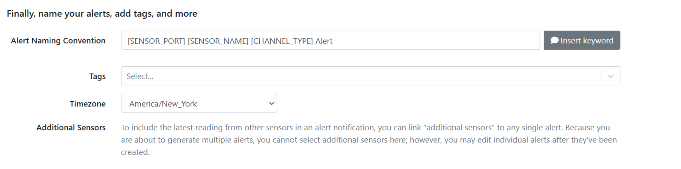Click the "Finally, name your alerts" heading
This screenshot has width=681, height=169.
pyautogui.click(x=102, y=14)
